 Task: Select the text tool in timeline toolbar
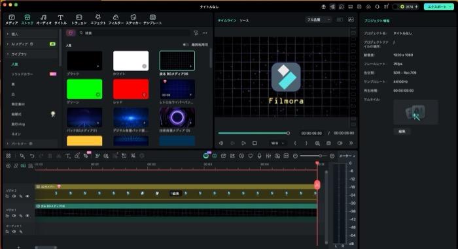click(67, 156)
